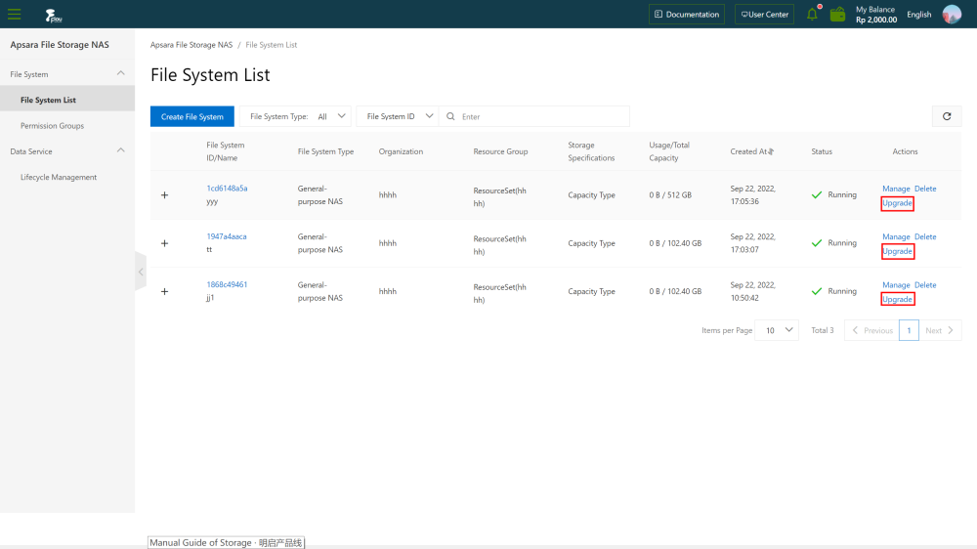Click the search magnifier icon
This screenshot has width=977, height=549.
coord(450,116)
